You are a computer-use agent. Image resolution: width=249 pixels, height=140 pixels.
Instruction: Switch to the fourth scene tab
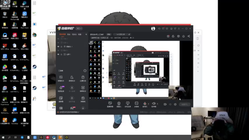[80, 34]
